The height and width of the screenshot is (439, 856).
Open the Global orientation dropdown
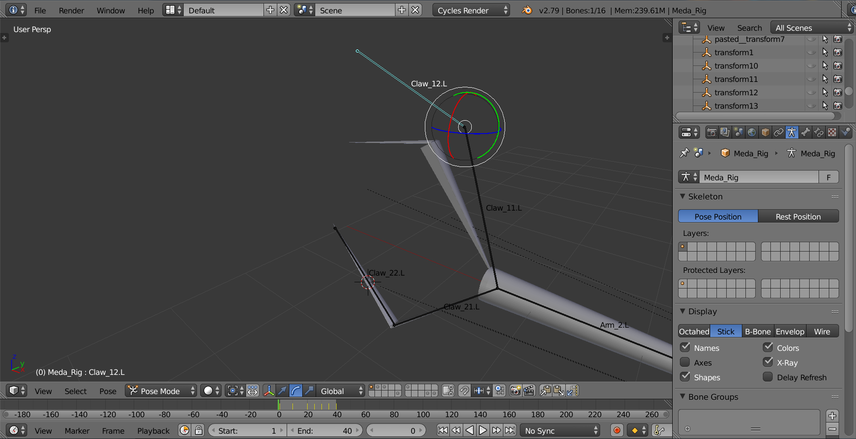tap(341, 391)
